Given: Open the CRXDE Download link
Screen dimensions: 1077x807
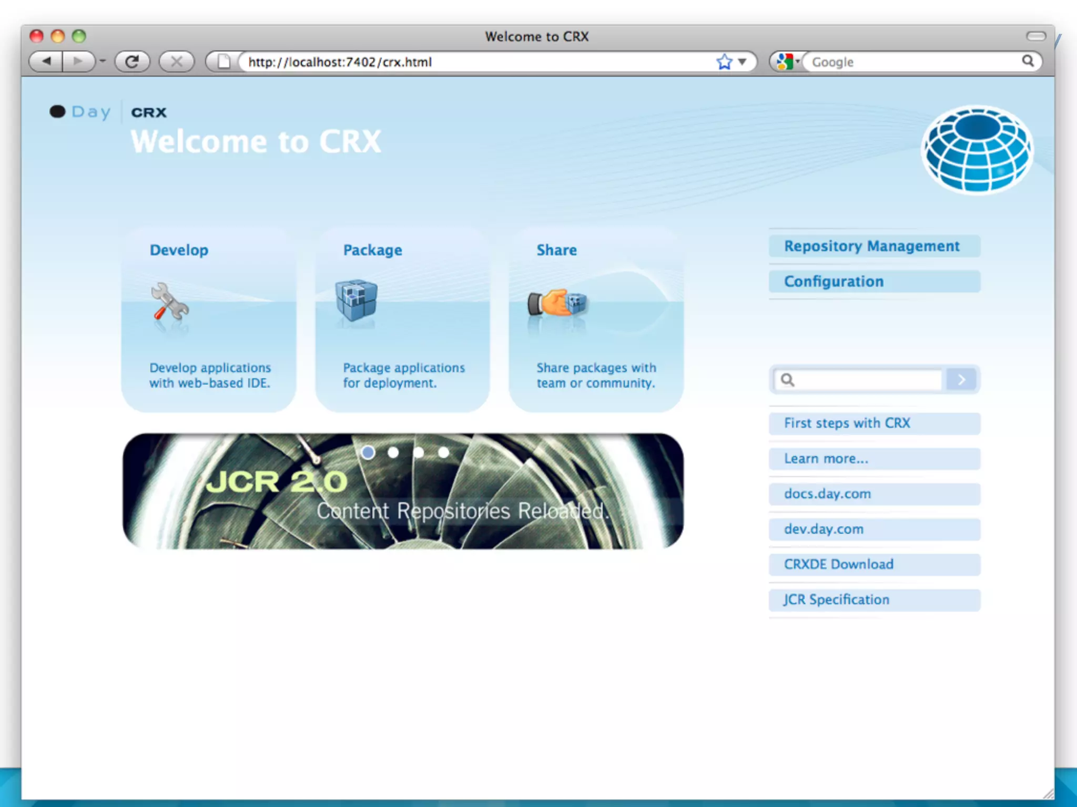Looking at the screenshot, I should pos(838,564).
